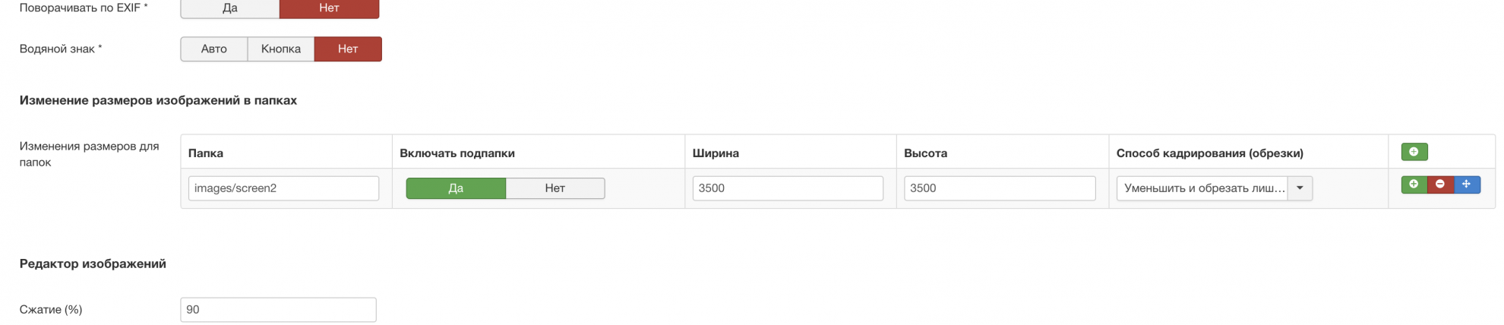Add row after images/screen2 entry
The width and height of the screenshot is (1504, 325).
1414,185
